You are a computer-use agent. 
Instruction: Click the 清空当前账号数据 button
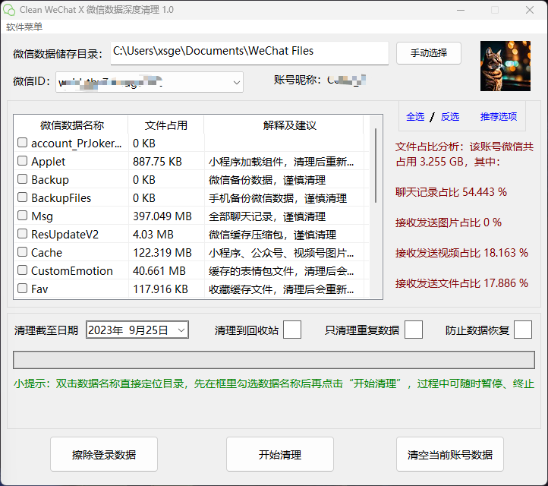450,454
